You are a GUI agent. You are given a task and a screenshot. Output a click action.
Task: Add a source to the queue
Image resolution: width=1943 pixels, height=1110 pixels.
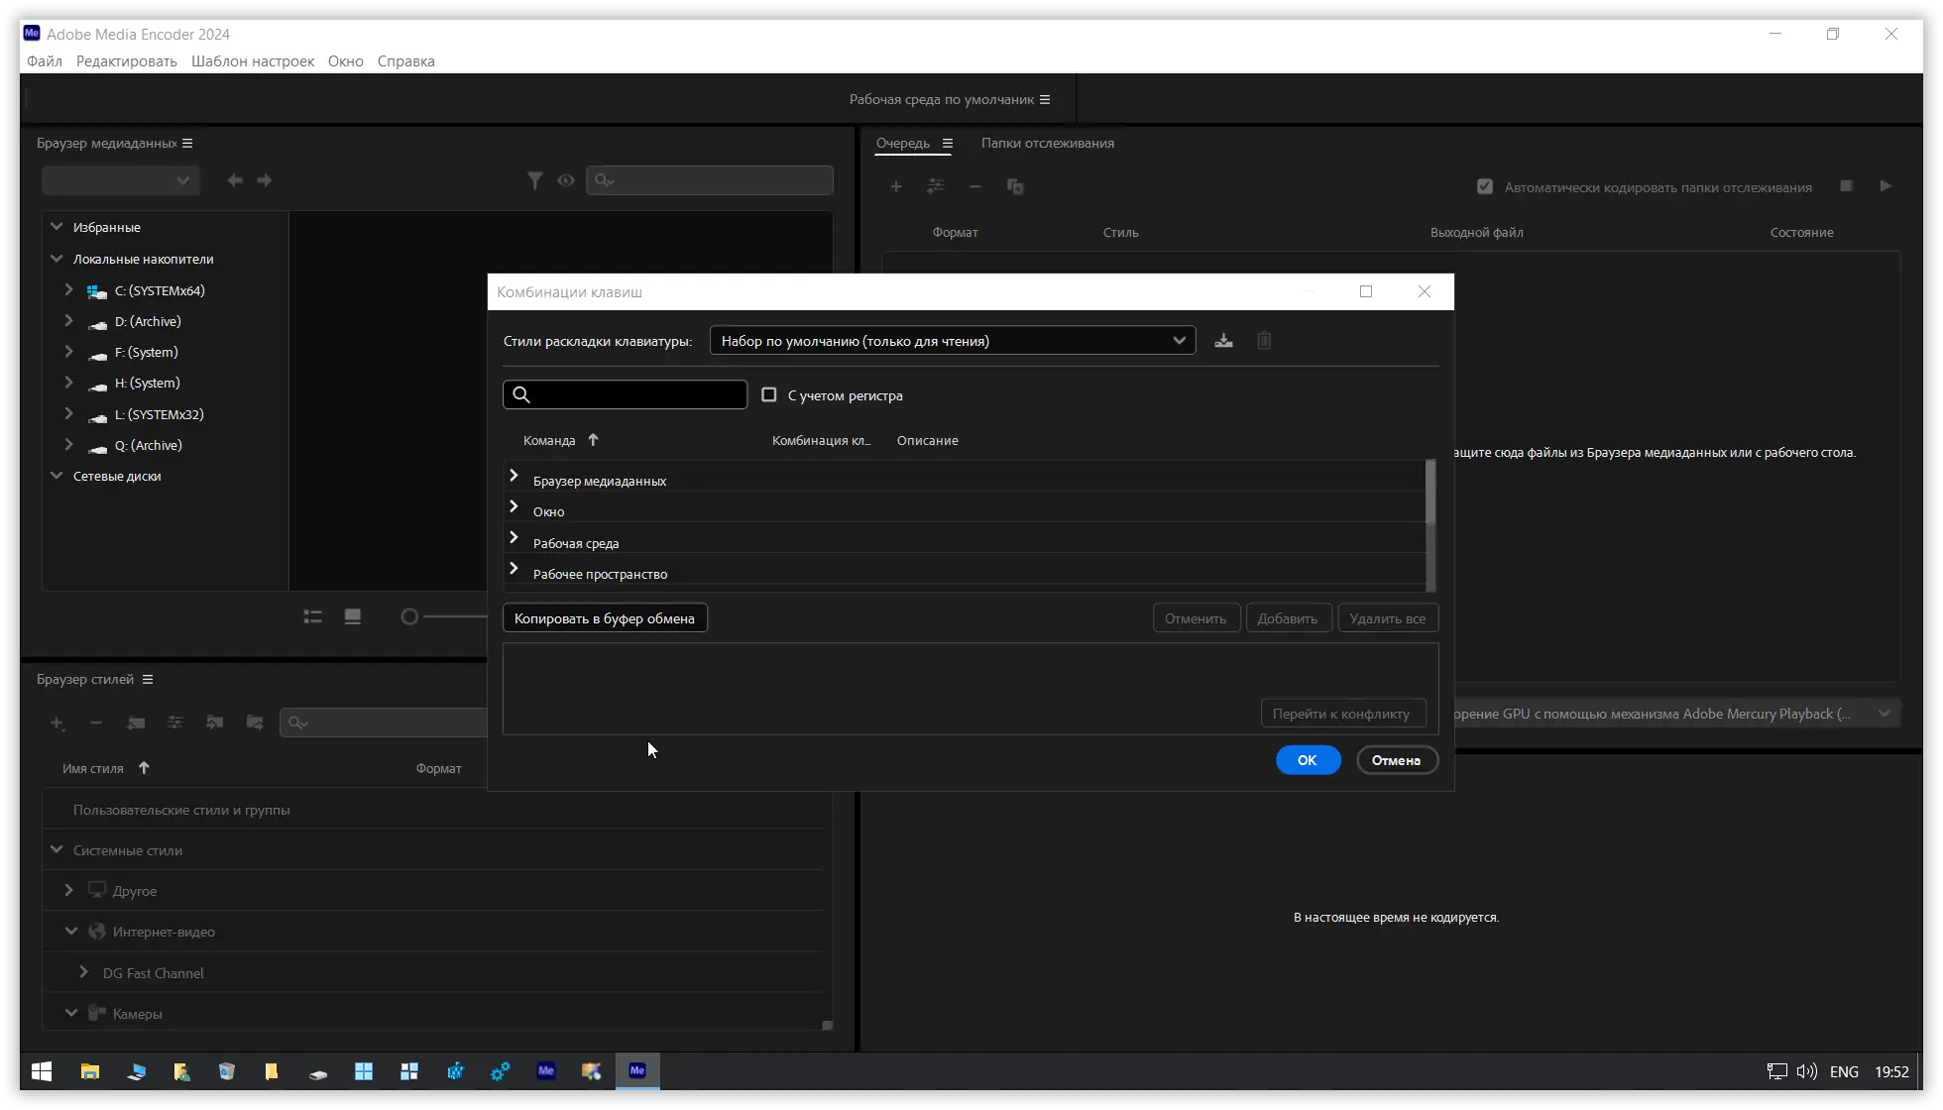click(896, 186)
